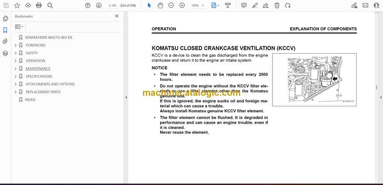Go to the previous page with the up arrow
This screenshot has height=185, width=383.
coord(88,6)
